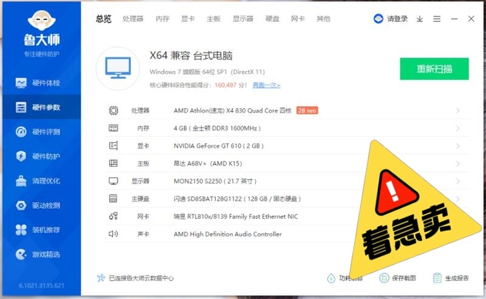This screenshot has height=299, width=486.
Task: Click the memory module icon
Action: tap(113, 128)
